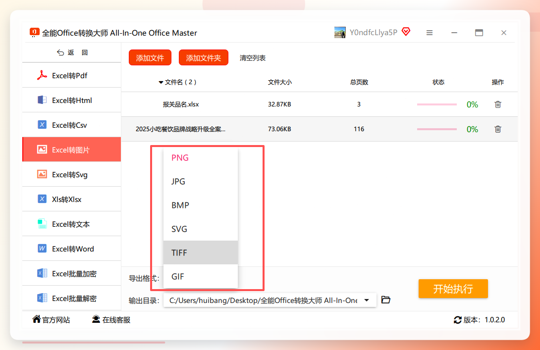
Task: Select the Excel转Html sidebar icon
Action: pyautogui.click(x=42, y=100)
